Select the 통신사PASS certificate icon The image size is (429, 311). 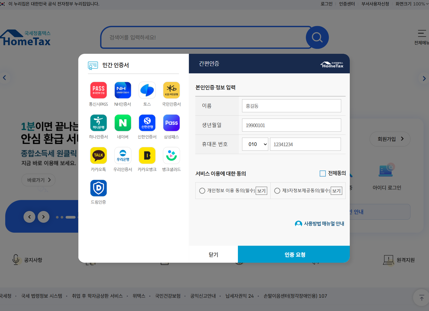point(98,90)
